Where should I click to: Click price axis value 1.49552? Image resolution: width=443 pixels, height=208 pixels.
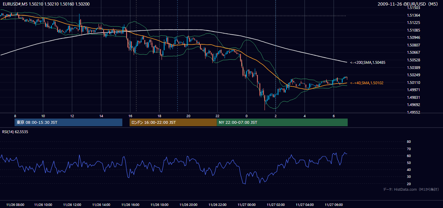point(413,112)
